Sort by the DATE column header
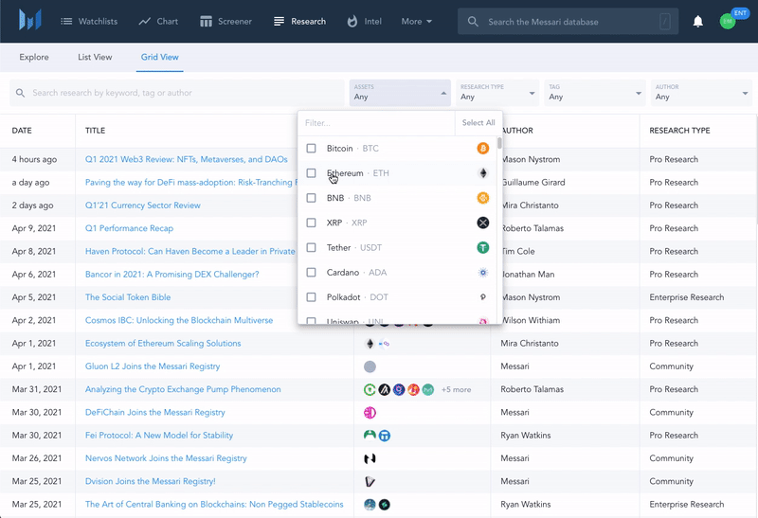 click(x=22, y=131)
